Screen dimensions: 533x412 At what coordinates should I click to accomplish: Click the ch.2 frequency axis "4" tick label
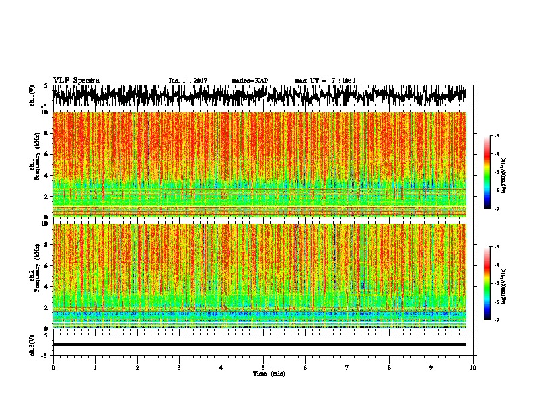coord(47,287)
